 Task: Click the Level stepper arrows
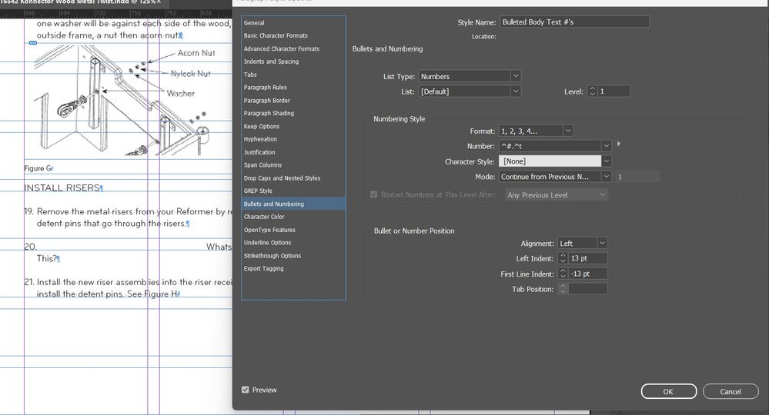click(592, 91)
